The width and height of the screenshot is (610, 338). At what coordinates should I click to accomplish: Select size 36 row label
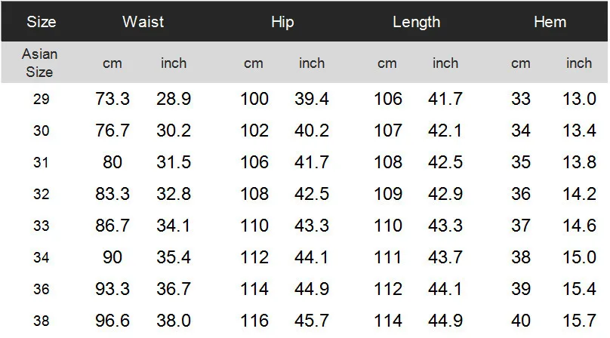click(42, 289)
